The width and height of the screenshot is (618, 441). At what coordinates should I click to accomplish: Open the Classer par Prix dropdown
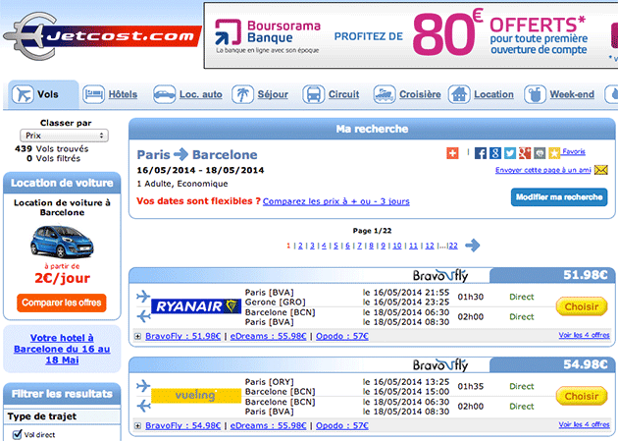pyautogui.click(x=64, y=136)
